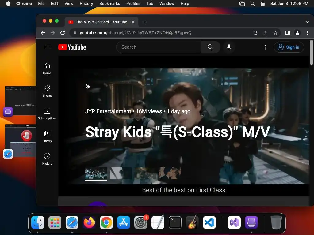Viewport: 314px width, 235px height.
Task: Open the Bookmarks menu
Action: point(109,3)
